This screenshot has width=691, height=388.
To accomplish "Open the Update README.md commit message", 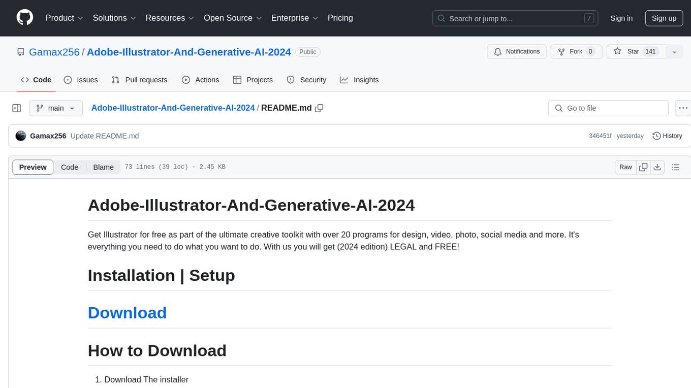I will (x=105, y=136).
